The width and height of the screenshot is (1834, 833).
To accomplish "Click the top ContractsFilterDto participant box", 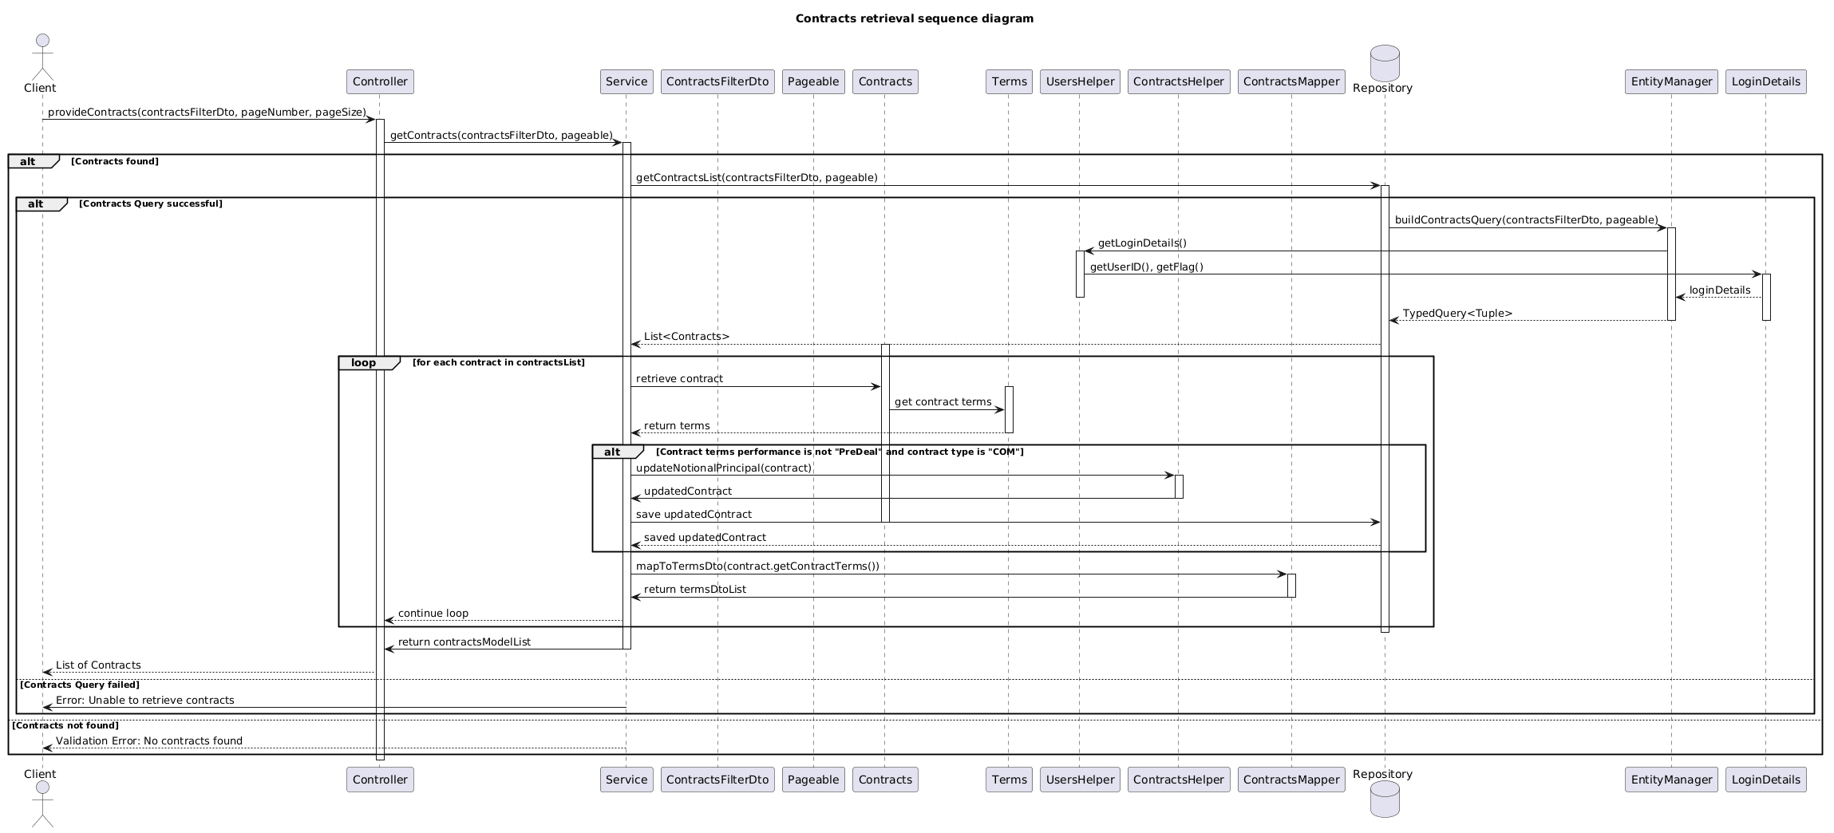I will click(x=717, y=81).
